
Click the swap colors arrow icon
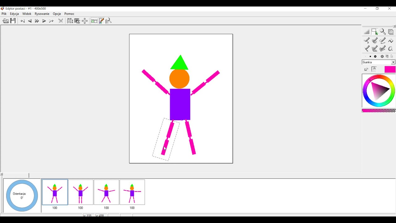[x=366, y=69]
